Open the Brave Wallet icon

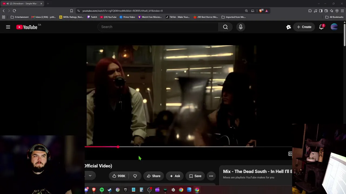pos(326,11)
